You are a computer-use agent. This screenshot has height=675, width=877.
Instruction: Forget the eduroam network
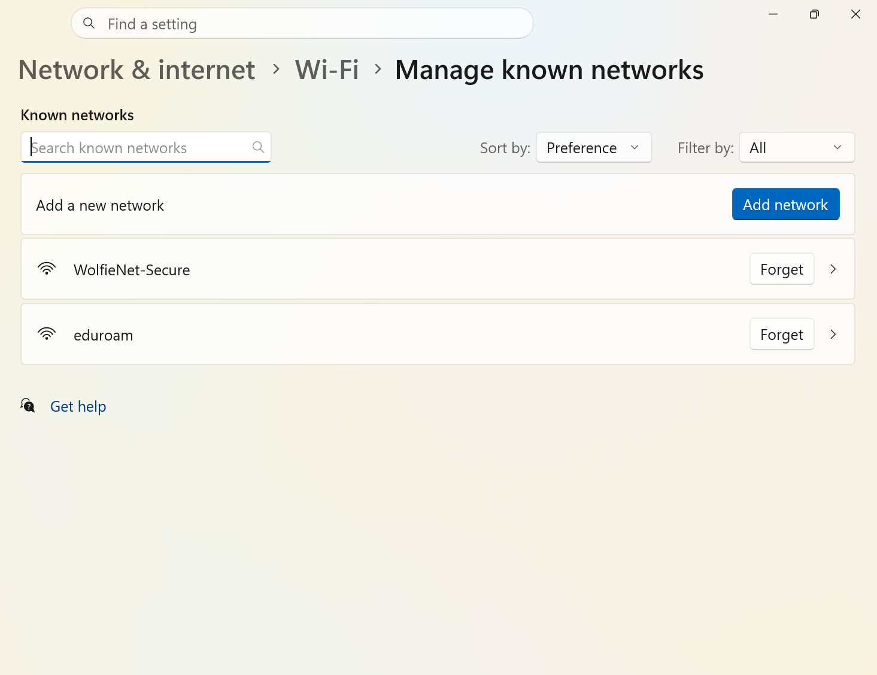coord(782,335)
